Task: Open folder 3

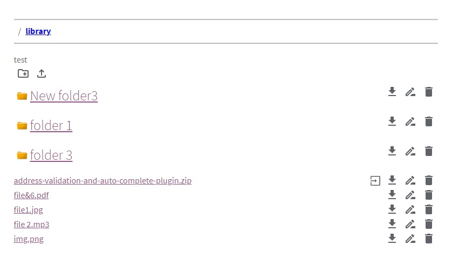Action: pos(51,155)
